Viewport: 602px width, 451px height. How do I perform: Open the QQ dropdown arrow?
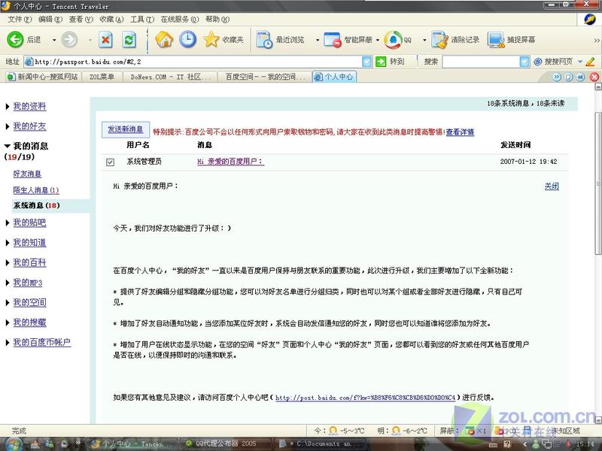(x=424, y=40)
